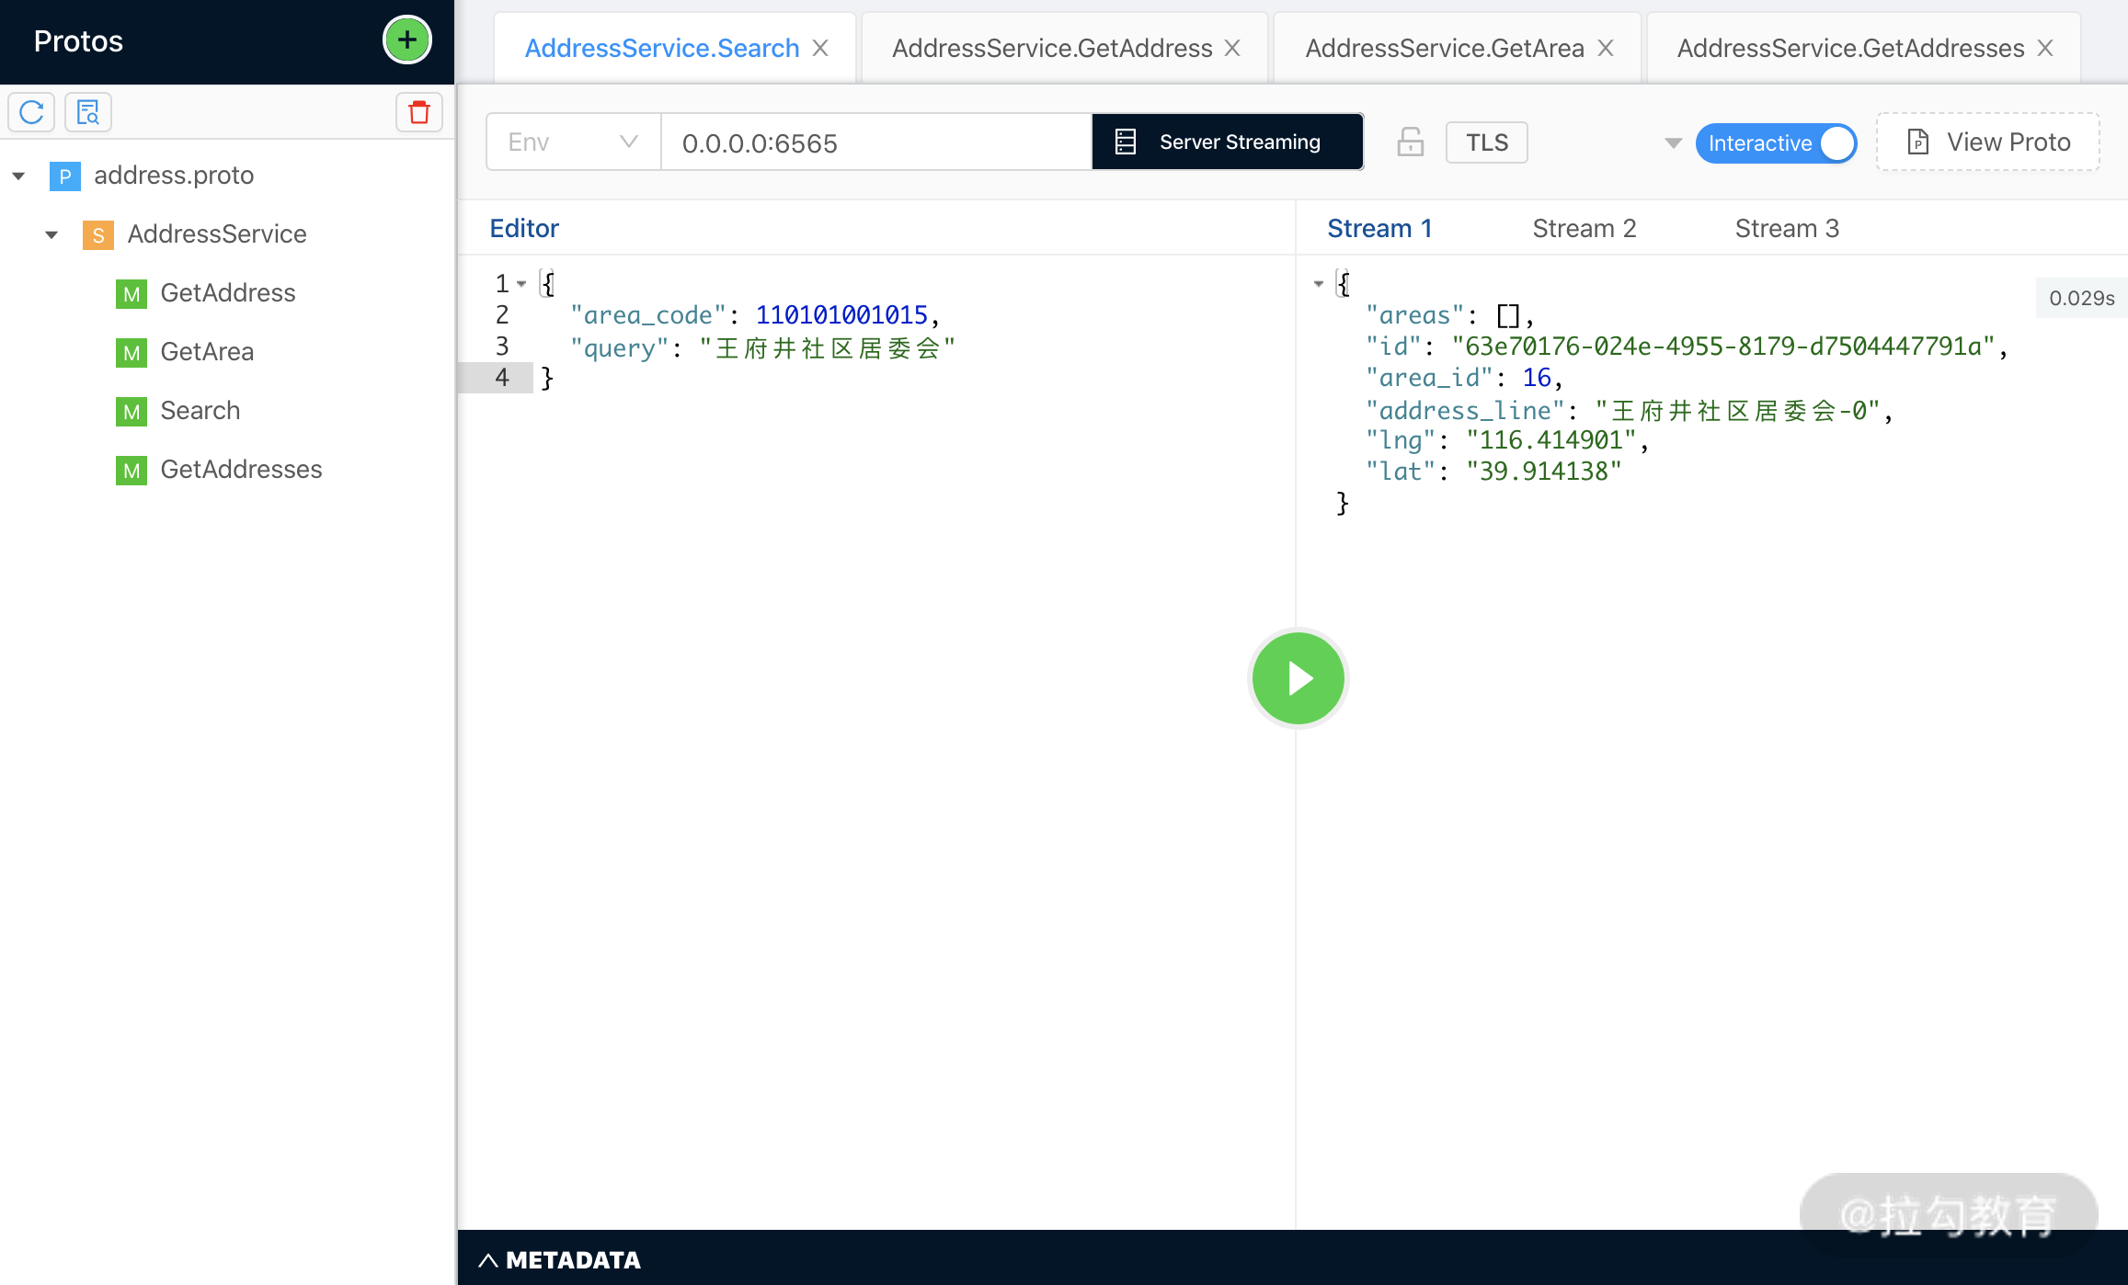Screen dimensions: 2128x1285
Task: Add a new proto with the green plus button
Action: (x=406, y=40)
